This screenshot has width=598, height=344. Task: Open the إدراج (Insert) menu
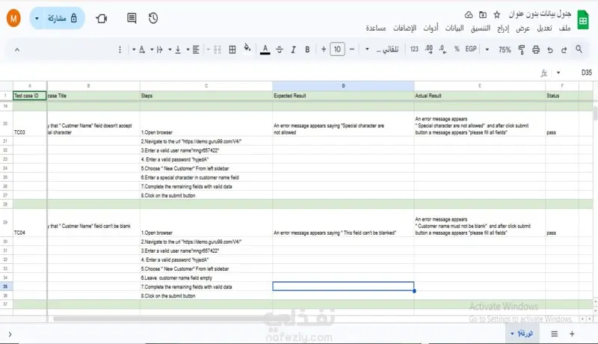pos(503,28)
